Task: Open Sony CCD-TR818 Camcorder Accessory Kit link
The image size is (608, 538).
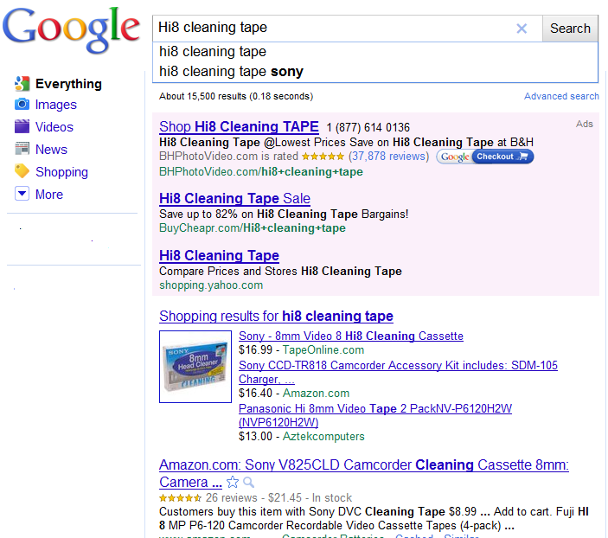Action: coord(398,372)
